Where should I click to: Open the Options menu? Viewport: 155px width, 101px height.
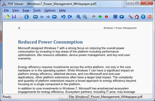click(x=50, y=10)
